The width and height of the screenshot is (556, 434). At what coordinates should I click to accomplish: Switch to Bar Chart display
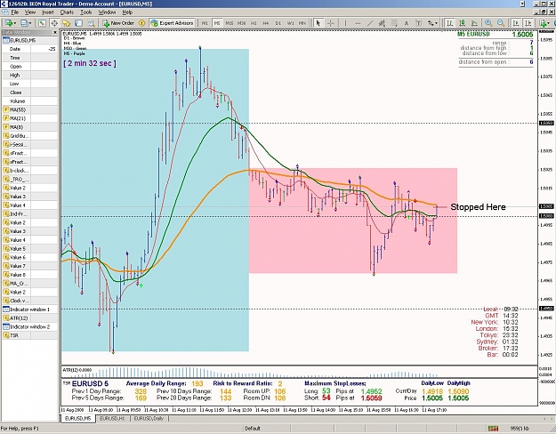(x=449, y=23)
